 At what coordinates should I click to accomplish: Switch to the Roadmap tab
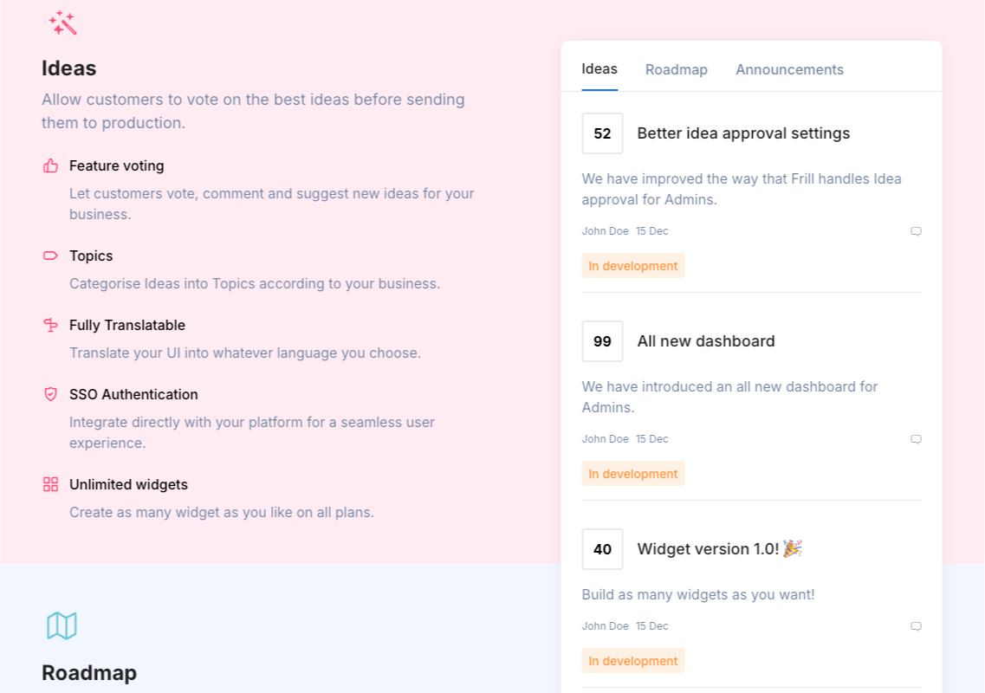[x=677, y=69]
